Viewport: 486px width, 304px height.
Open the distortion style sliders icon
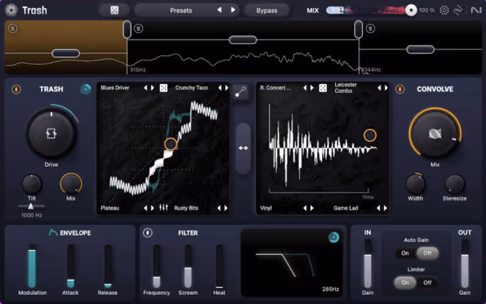coord(163,208)
